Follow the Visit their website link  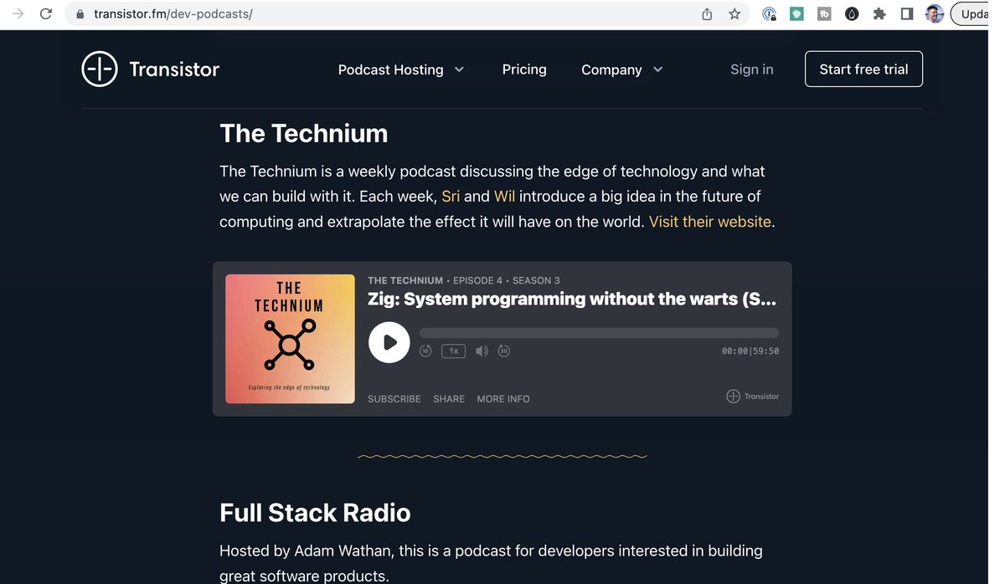(709, 222)
